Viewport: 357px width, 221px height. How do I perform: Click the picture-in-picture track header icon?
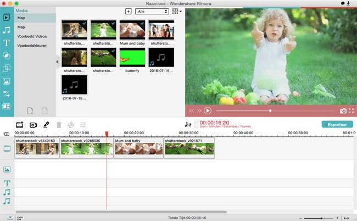click(x=7, y=169)
